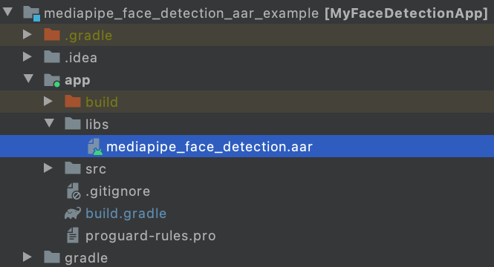Click the proguard-rules.pro text file icon
The width and height of the screenshot is (494, 267).
click(x=73, y=235)
